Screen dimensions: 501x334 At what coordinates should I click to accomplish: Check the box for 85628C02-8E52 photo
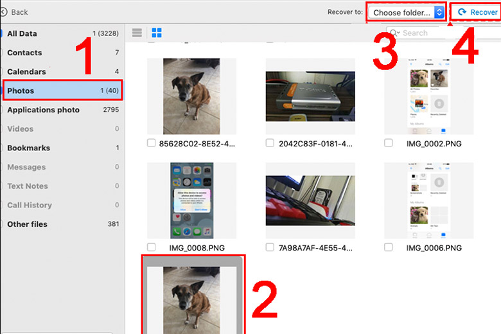pos(151,143)
